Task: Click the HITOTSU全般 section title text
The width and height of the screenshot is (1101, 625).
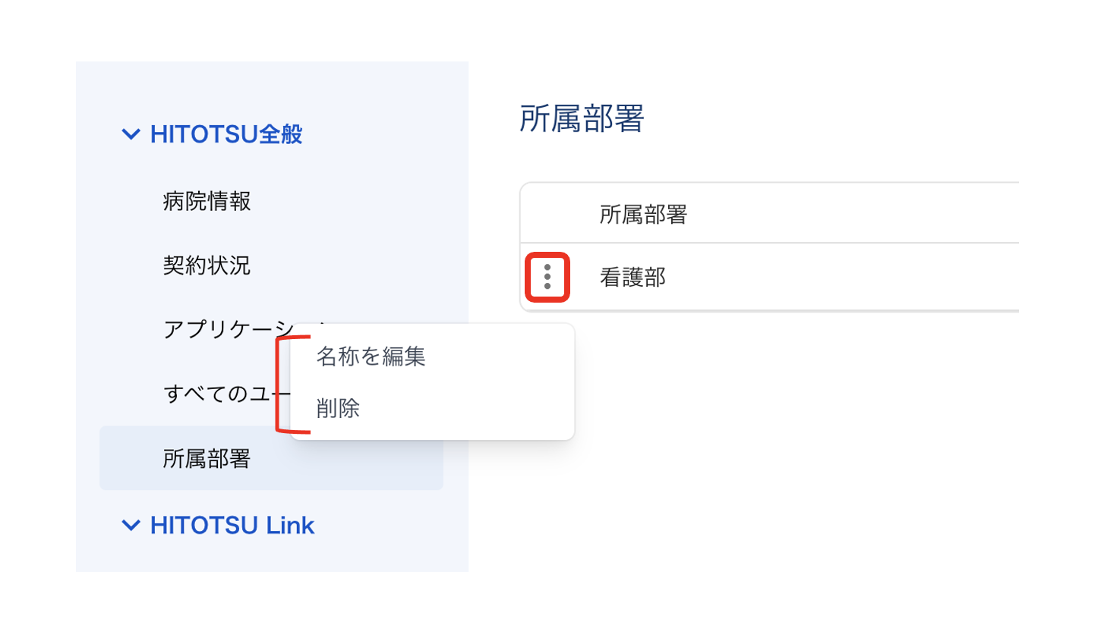Action: (x=226, y=135)
